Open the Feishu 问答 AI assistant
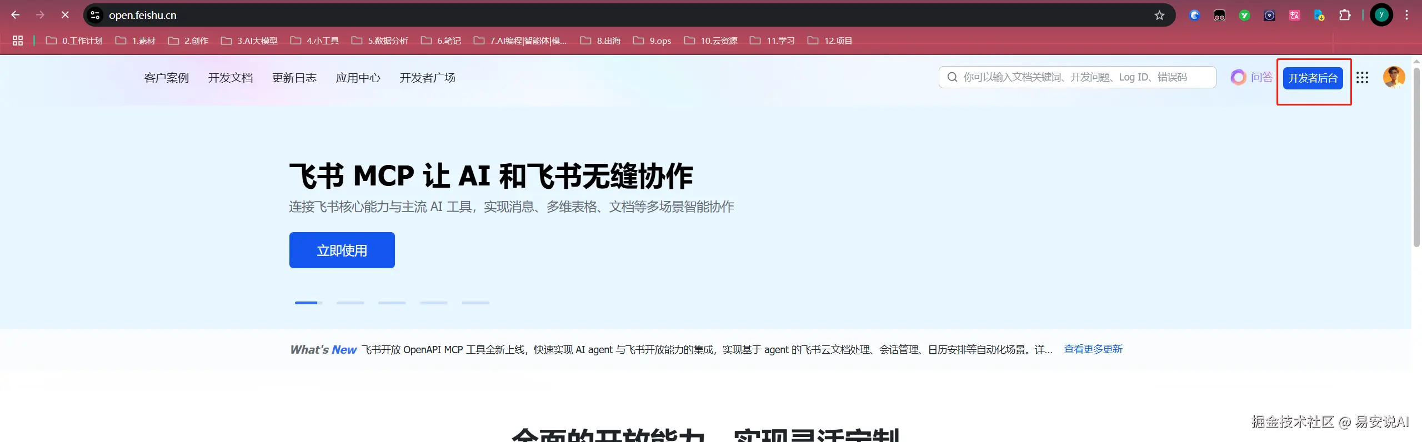Image resolution: width=1422 pixels, height=442 pixels. 1251,77
